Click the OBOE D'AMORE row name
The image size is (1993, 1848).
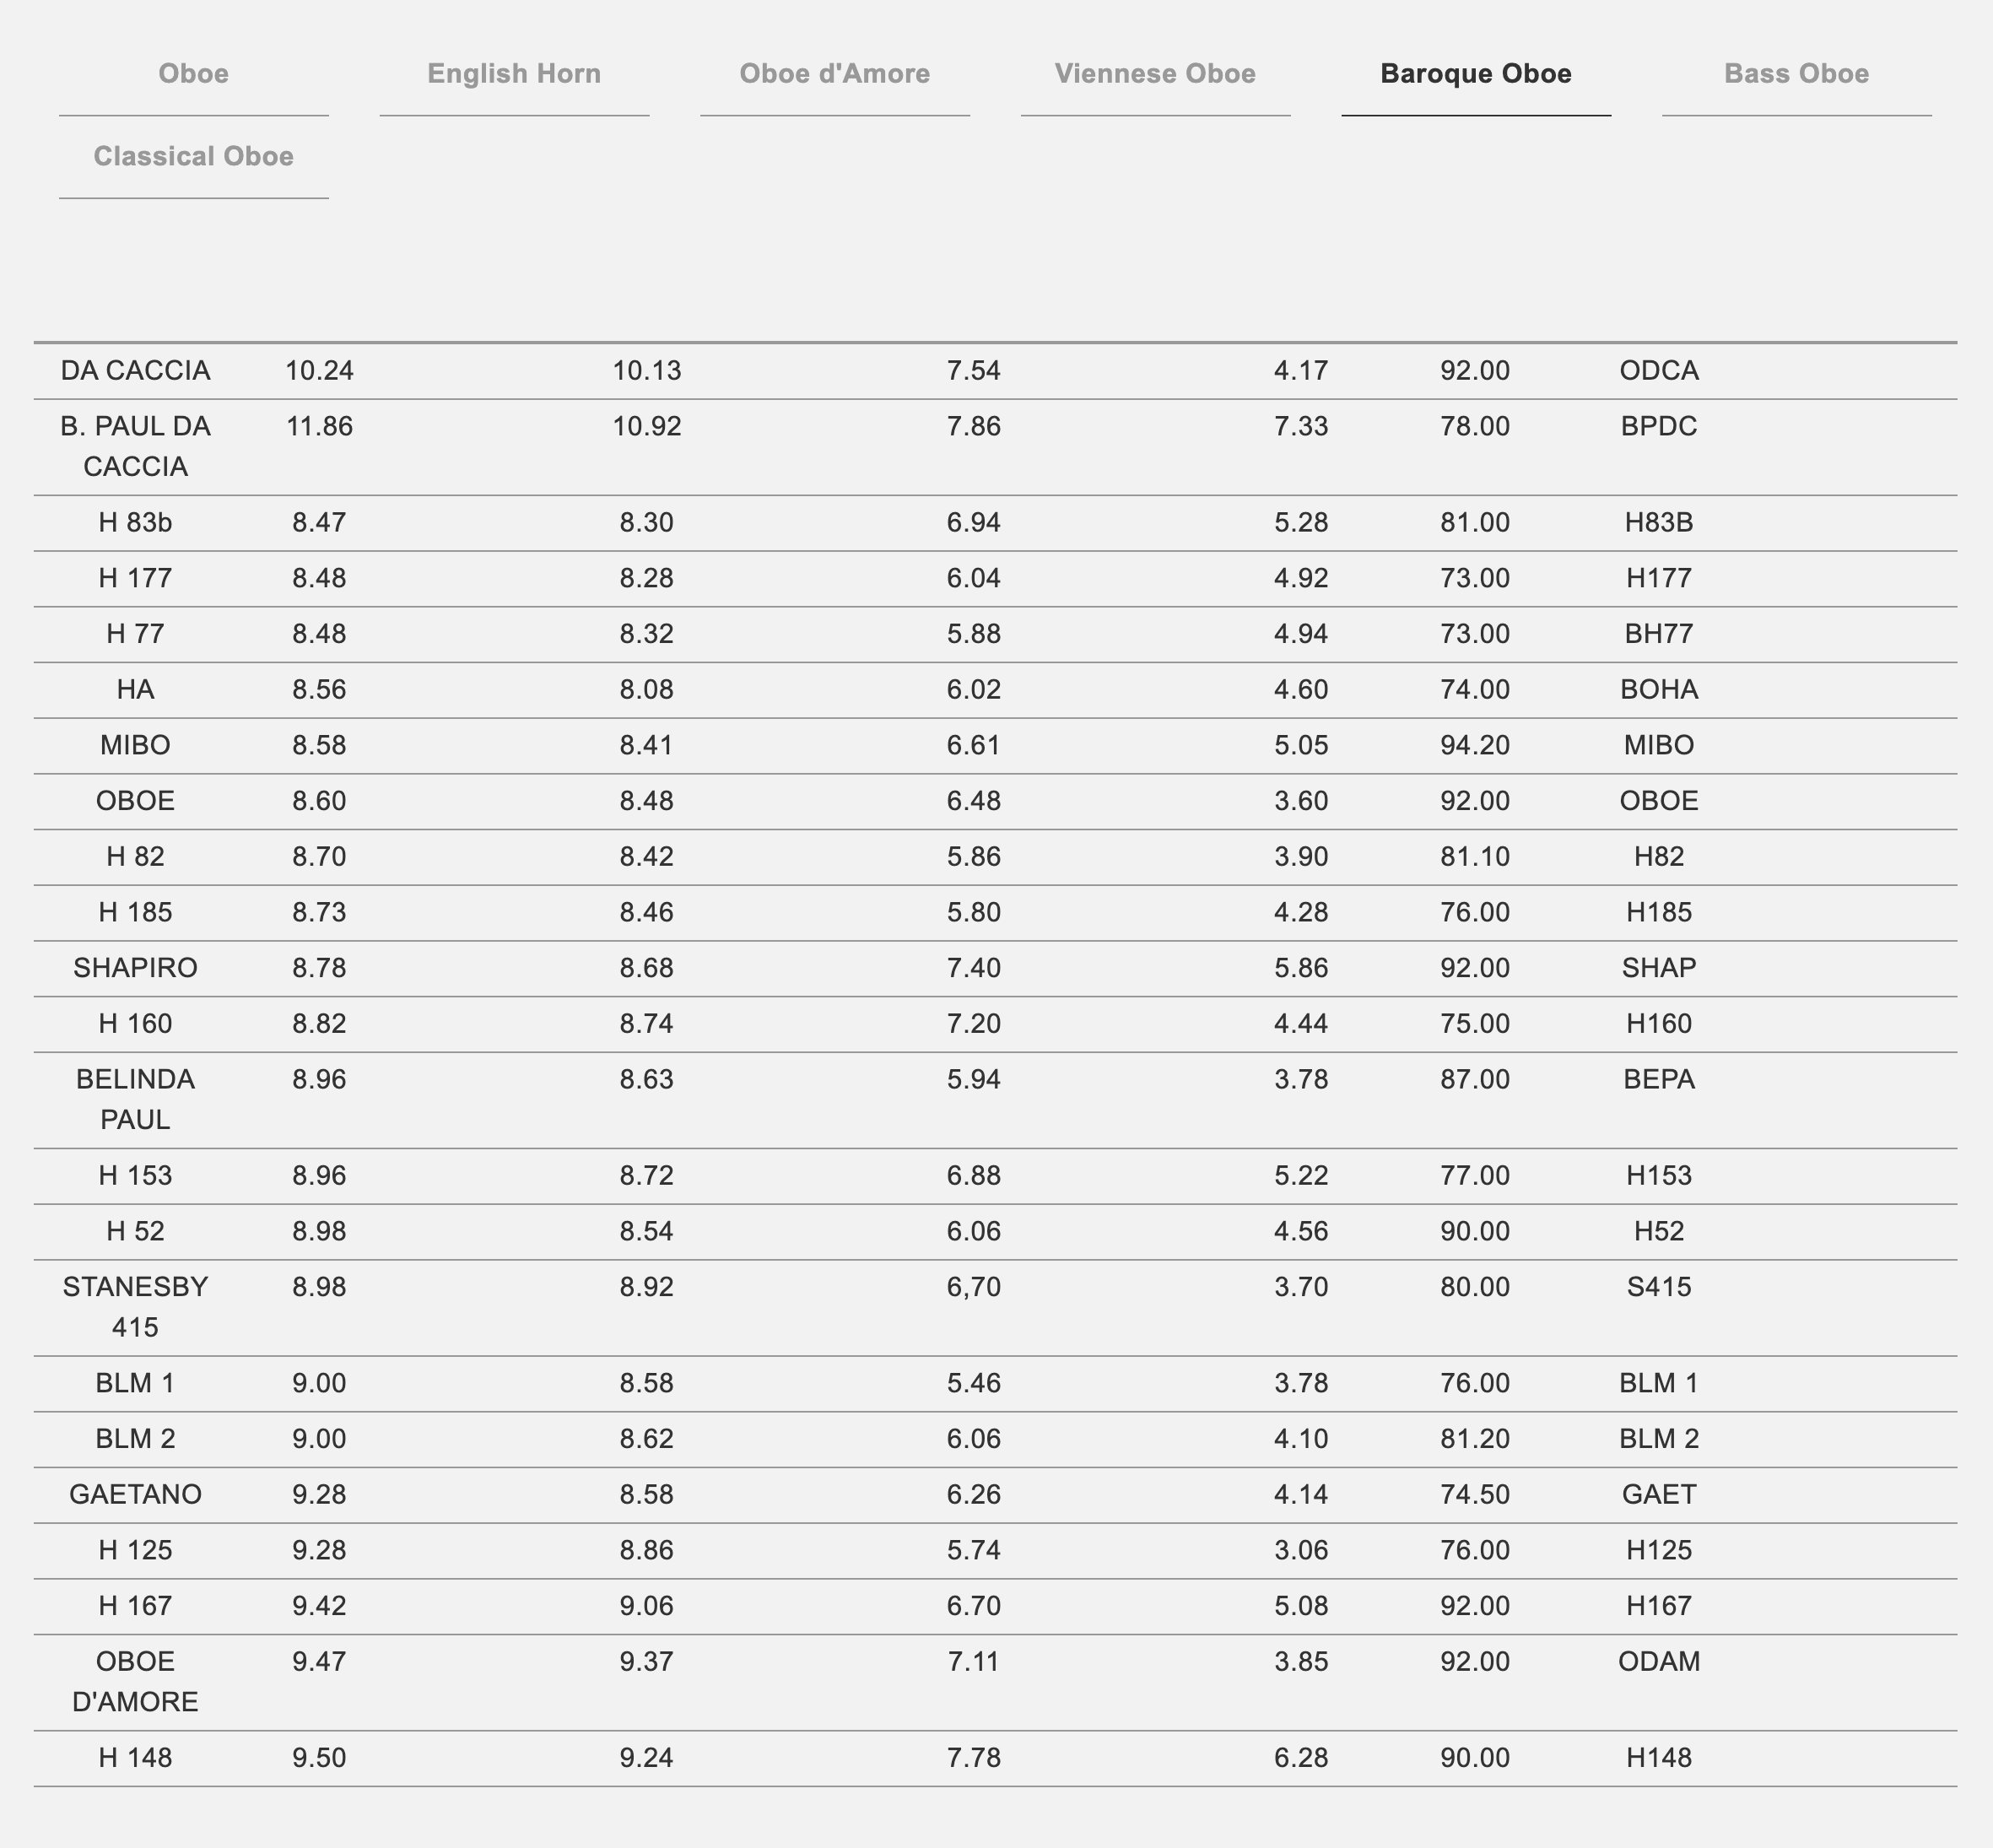[x=135, y=1681]
